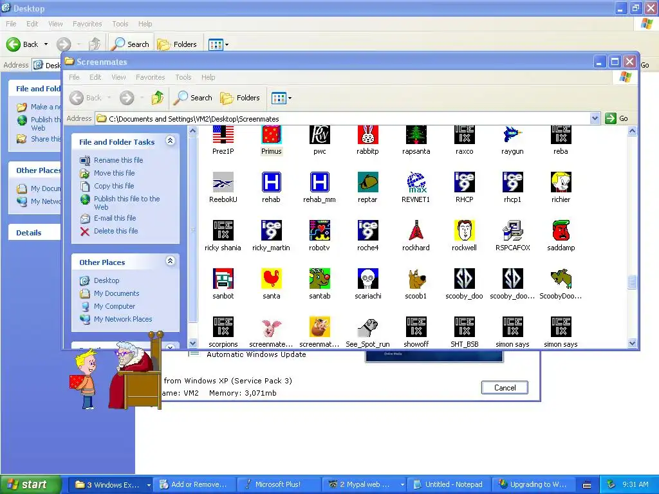
Task: Select the rockwell face icon
Action: tap(465, 231)
